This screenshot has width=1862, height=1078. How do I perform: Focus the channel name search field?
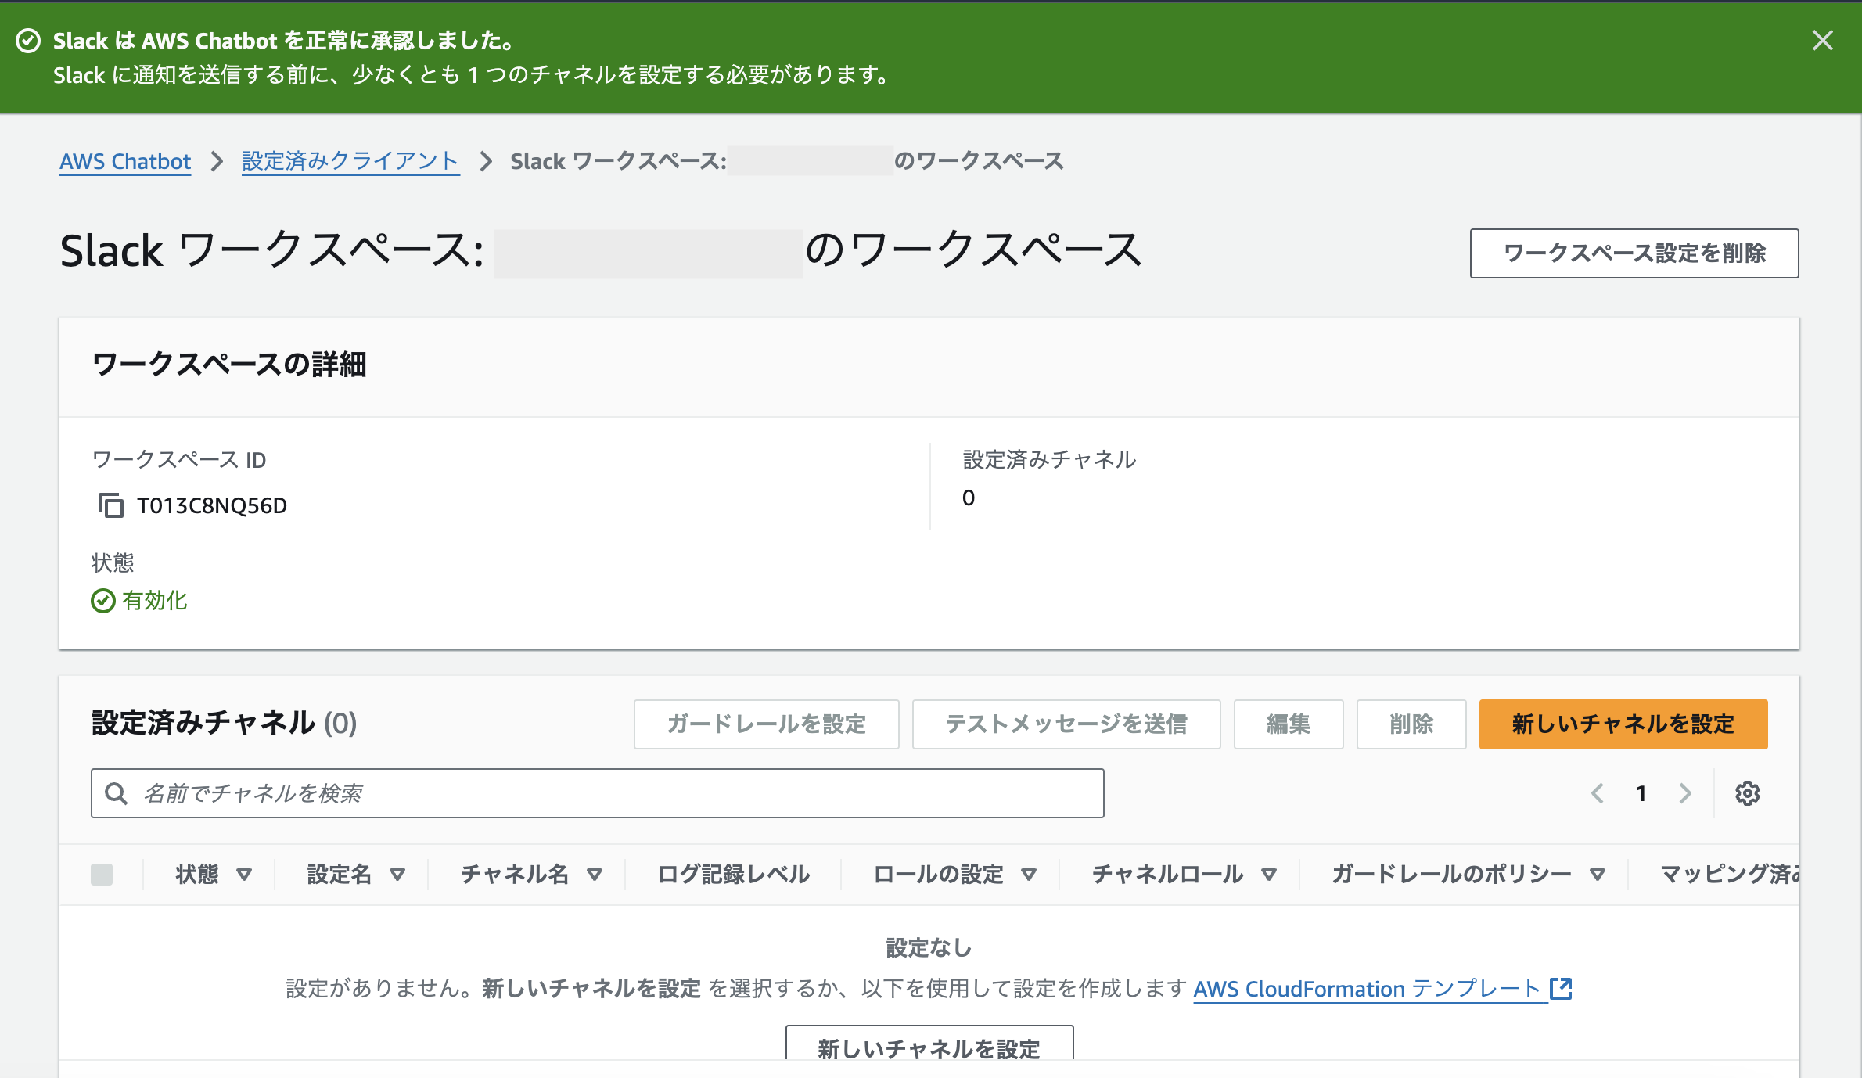(x=598, y=793)
